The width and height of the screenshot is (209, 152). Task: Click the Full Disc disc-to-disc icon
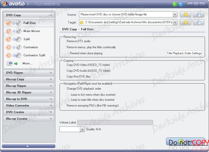pos(13,23)
